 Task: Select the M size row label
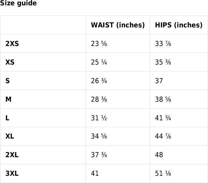tap(9, 100)
